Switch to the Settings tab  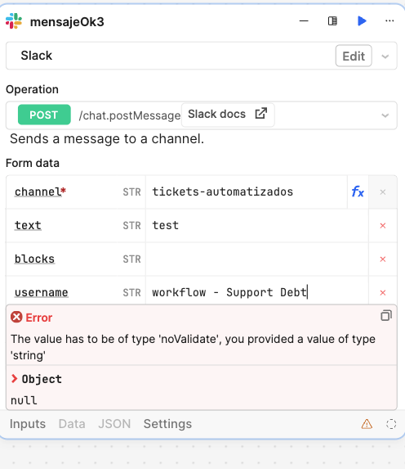[x=167, y=424]
